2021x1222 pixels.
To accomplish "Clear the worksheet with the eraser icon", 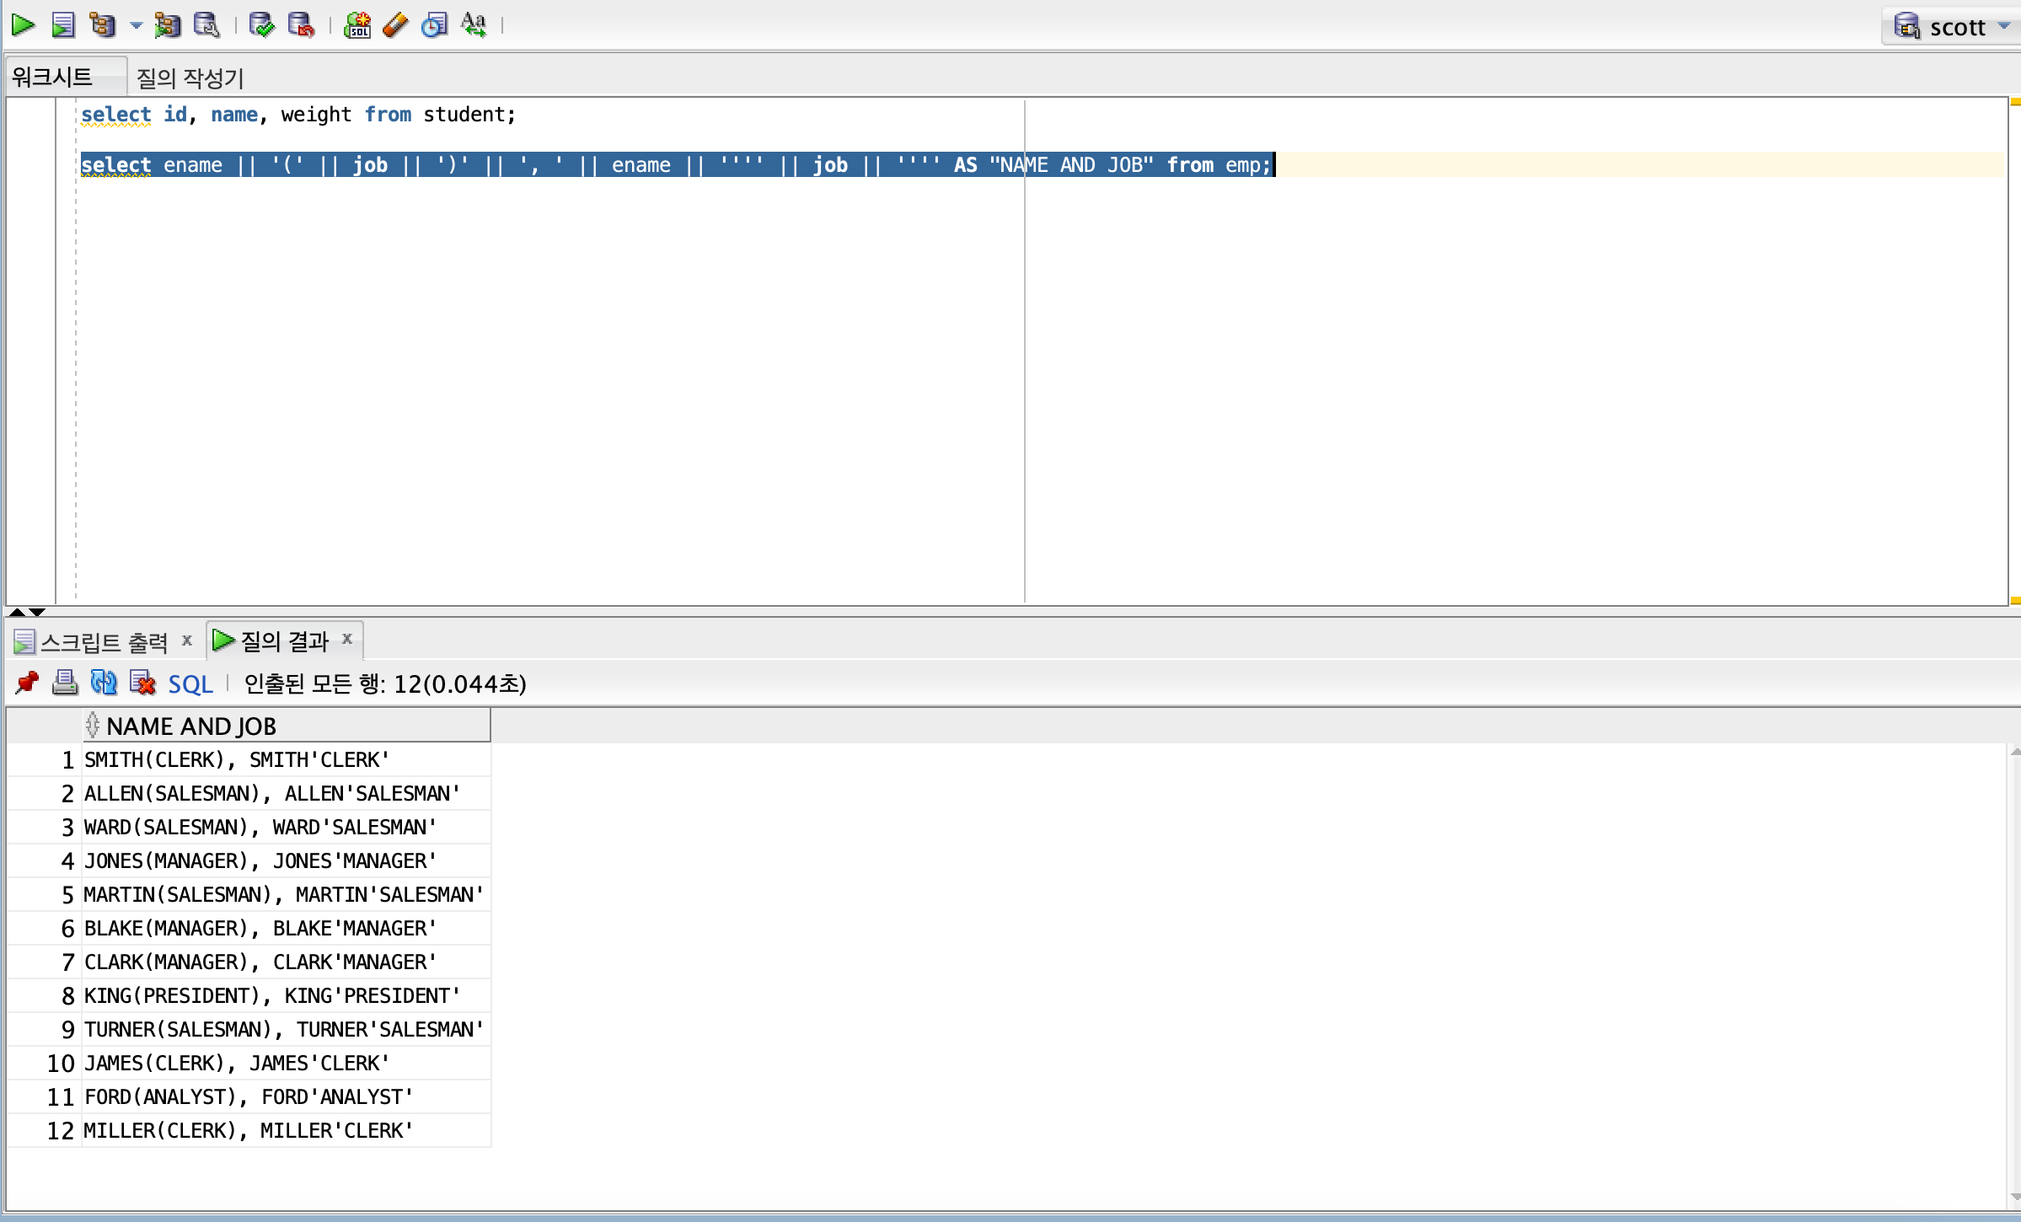I will [395, 25].
